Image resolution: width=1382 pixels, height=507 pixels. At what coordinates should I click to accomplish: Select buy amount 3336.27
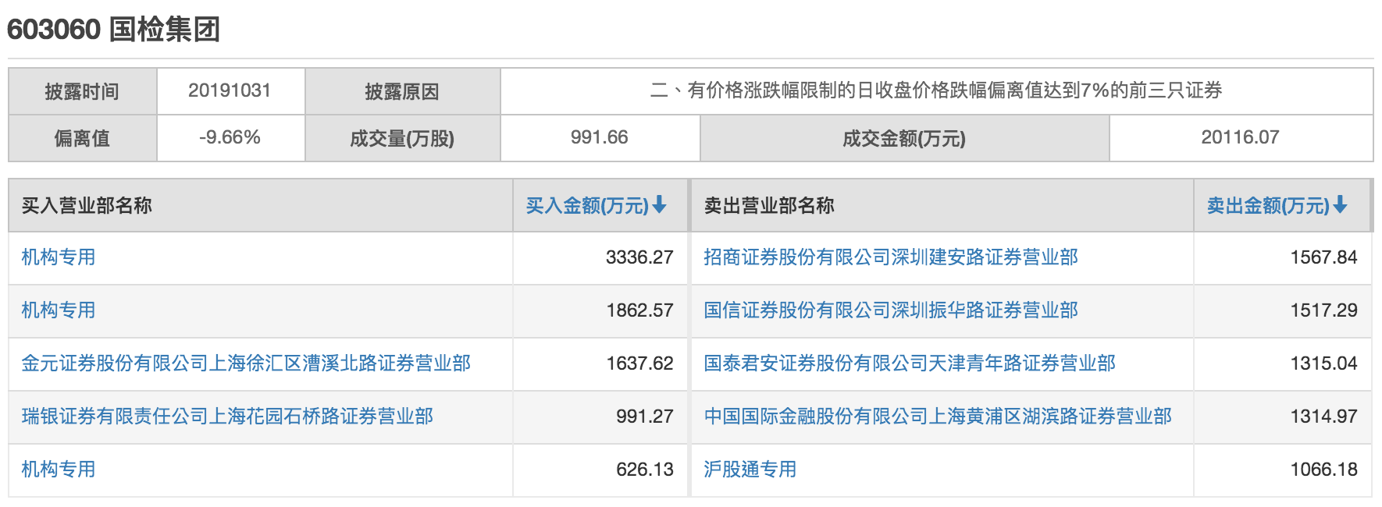(639, 257)
